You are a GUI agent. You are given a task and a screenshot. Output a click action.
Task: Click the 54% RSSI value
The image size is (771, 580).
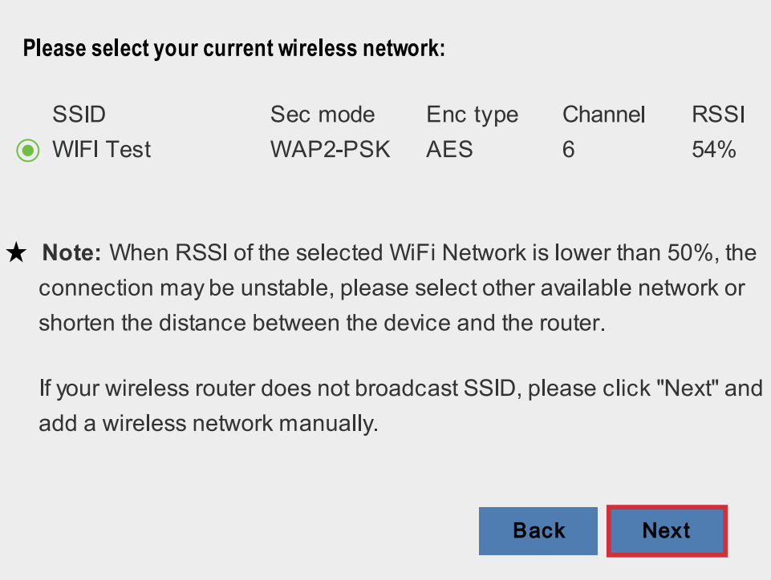714,149
